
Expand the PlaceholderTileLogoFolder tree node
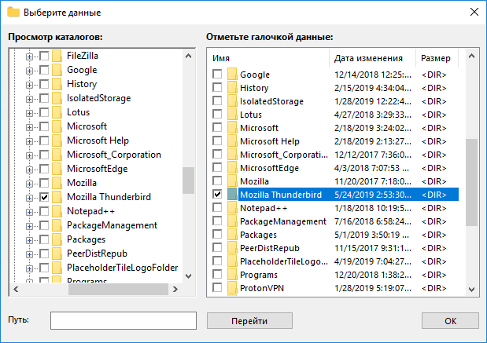pyautogui.click(x=29, y=268)
